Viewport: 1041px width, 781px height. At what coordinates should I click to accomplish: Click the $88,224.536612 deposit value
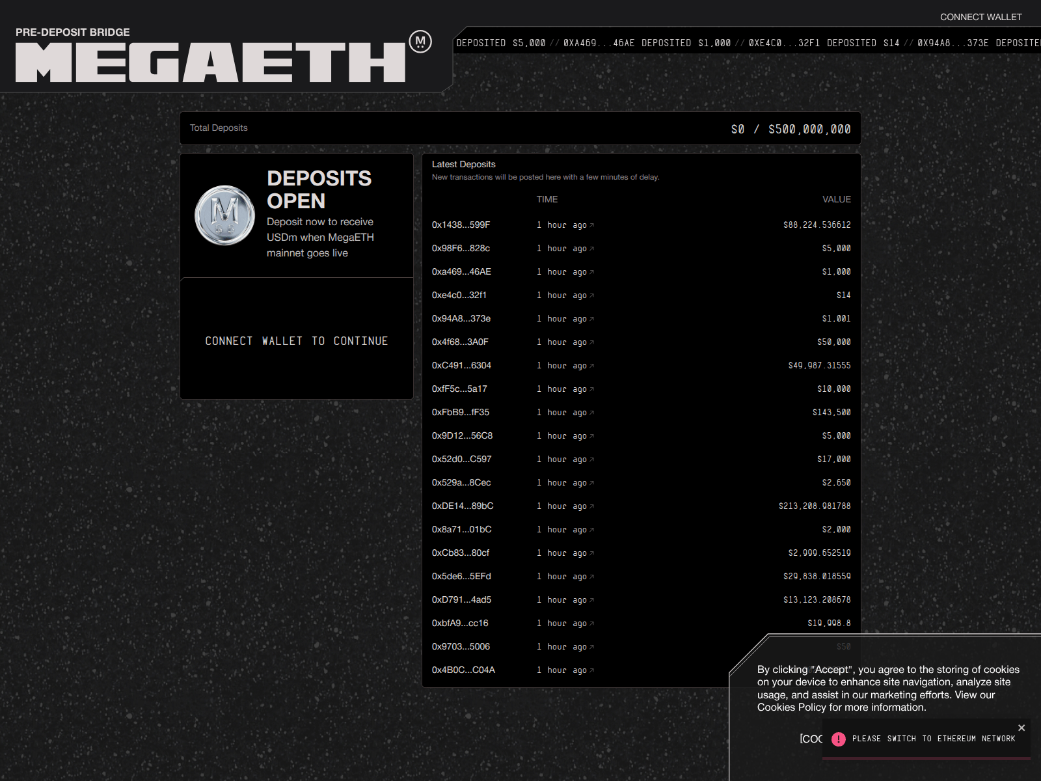(817, 225)
